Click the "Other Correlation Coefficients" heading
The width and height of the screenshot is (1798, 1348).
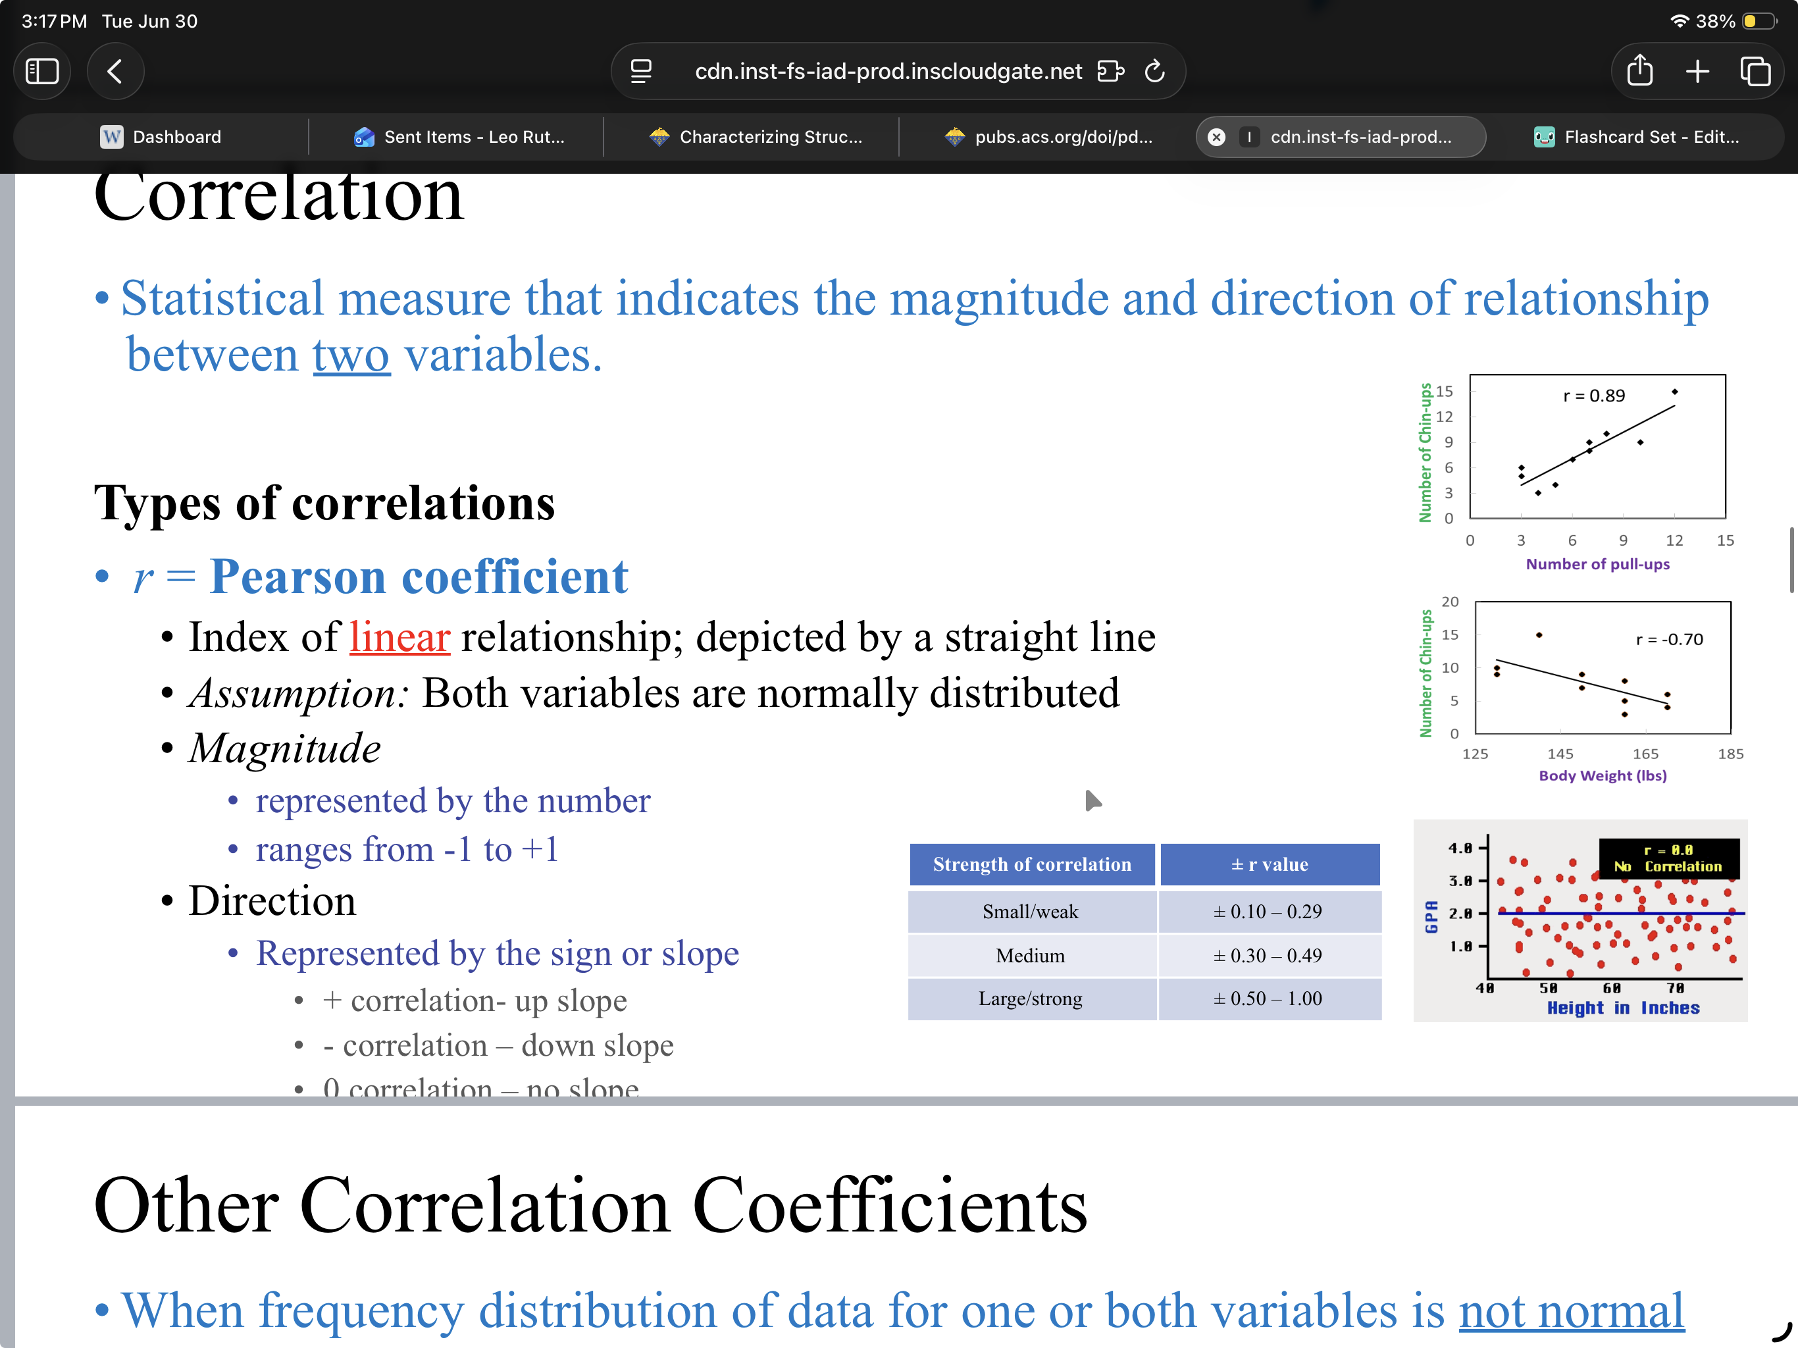(x=590, y=1205)
